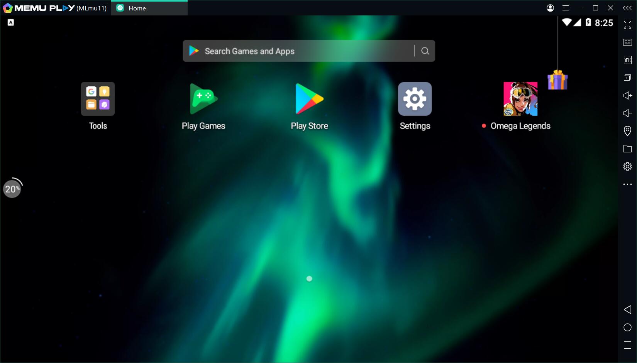Decrease the emulator volume

click(627, 113)
